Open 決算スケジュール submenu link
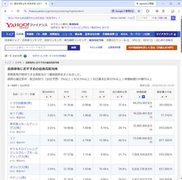 tap(118, 40)
